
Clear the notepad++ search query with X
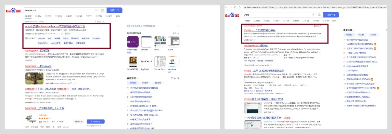96,10
